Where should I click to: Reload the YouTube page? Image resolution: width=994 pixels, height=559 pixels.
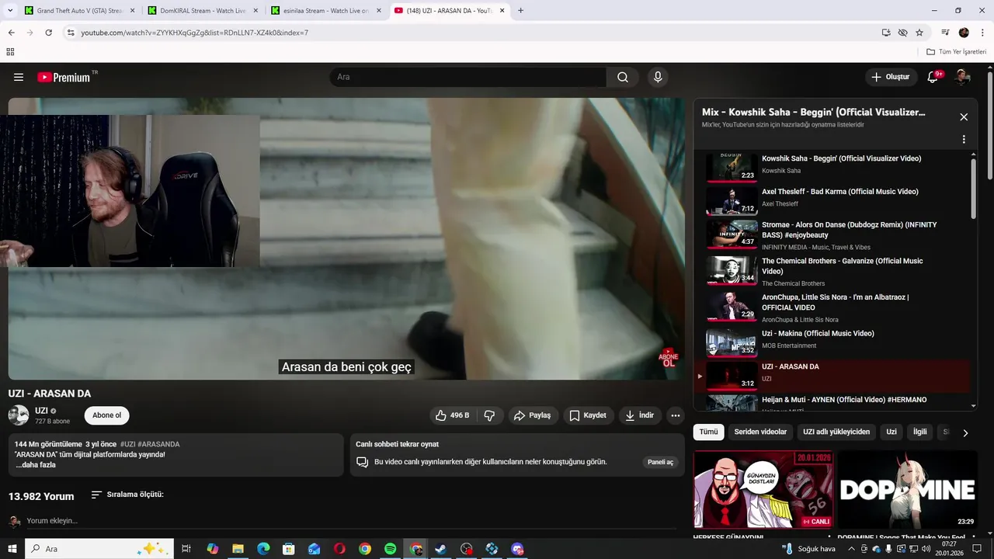tap(48, 33)
